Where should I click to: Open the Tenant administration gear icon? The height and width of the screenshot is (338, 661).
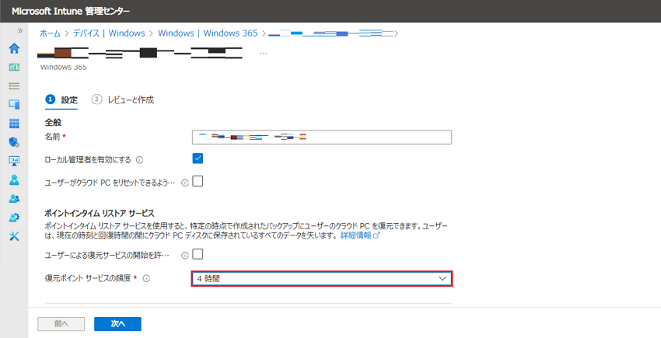coord(14,218)
